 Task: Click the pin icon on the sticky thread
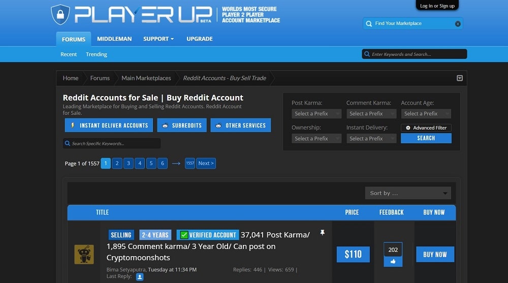tap(323, 232)
